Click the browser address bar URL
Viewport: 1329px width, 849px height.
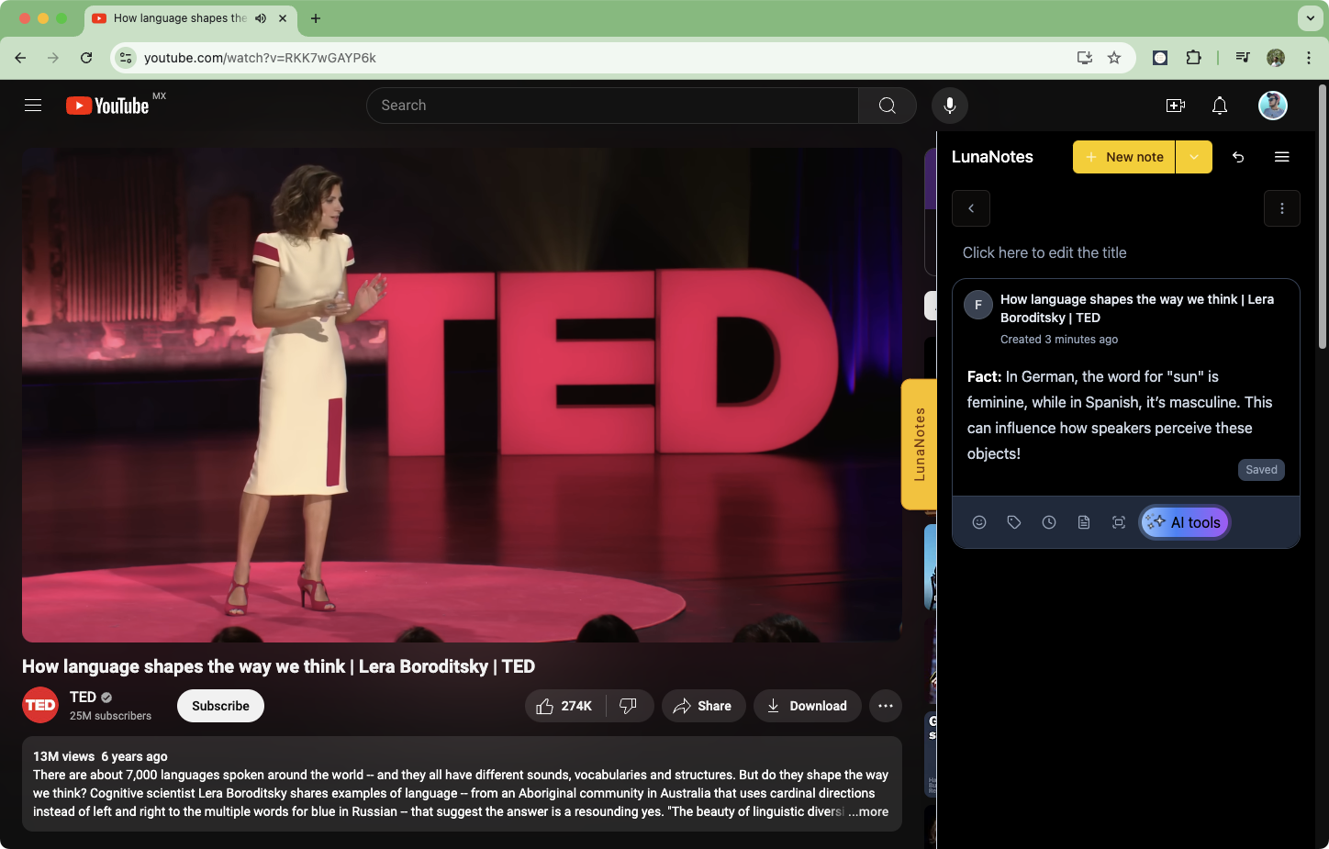(260, 58)
